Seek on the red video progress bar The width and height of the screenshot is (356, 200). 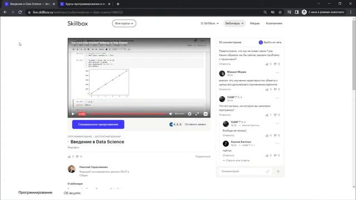click(x=127, y=114)
